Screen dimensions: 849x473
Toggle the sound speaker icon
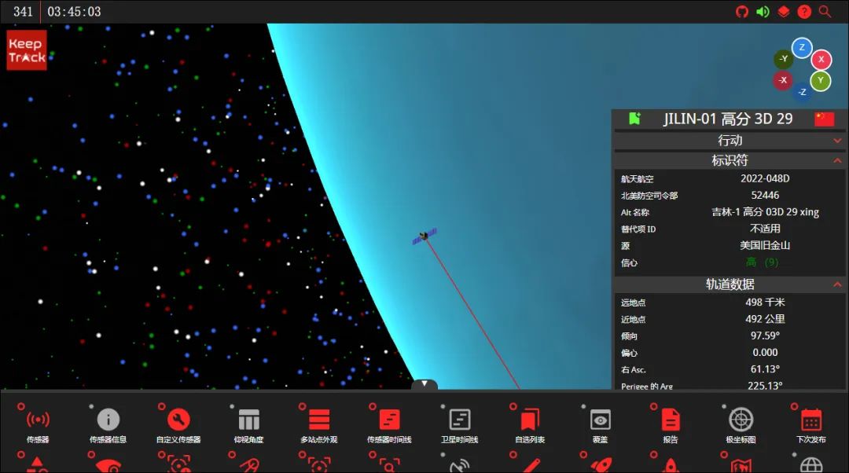pyautogui.click(x=763, y=11)
